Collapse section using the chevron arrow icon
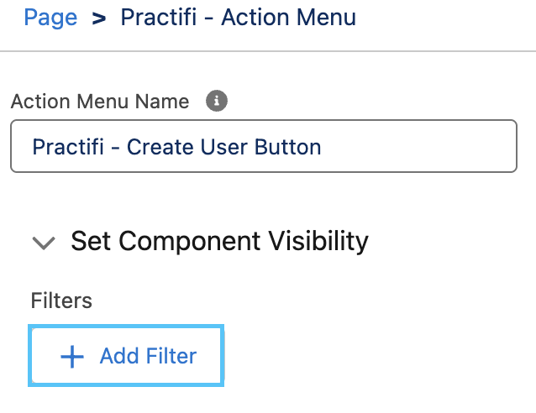This screenshot has width=536, height=413. click(44, 243)
